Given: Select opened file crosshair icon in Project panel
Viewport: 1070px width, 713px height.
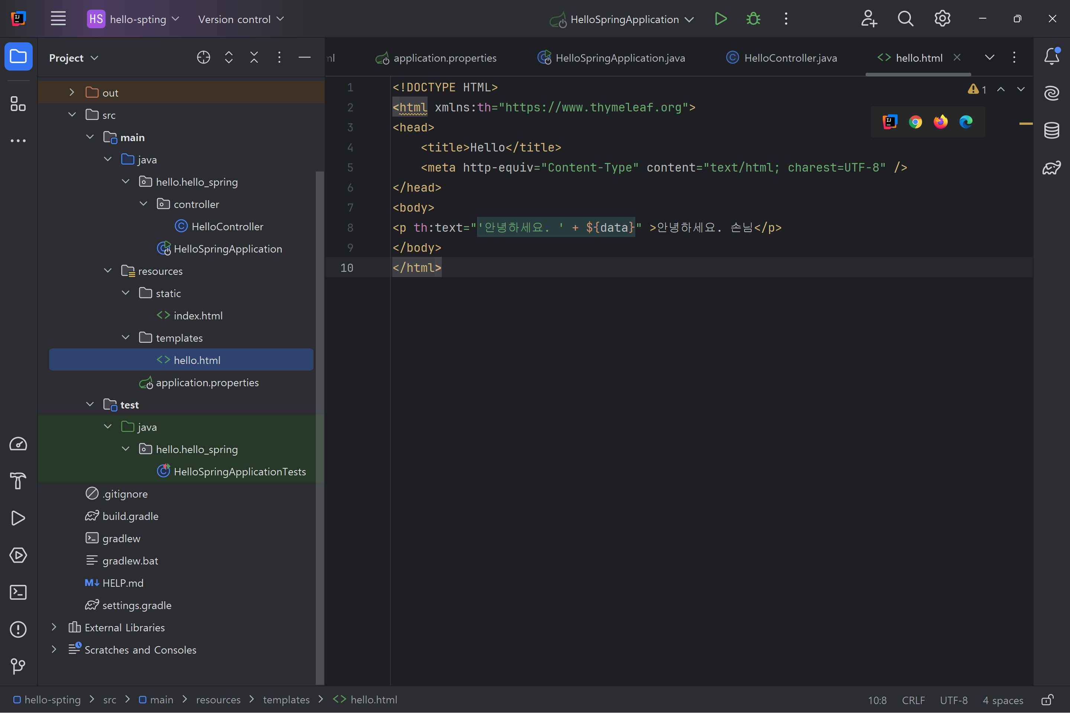Looking at the screenshot, I should [203, 57].
